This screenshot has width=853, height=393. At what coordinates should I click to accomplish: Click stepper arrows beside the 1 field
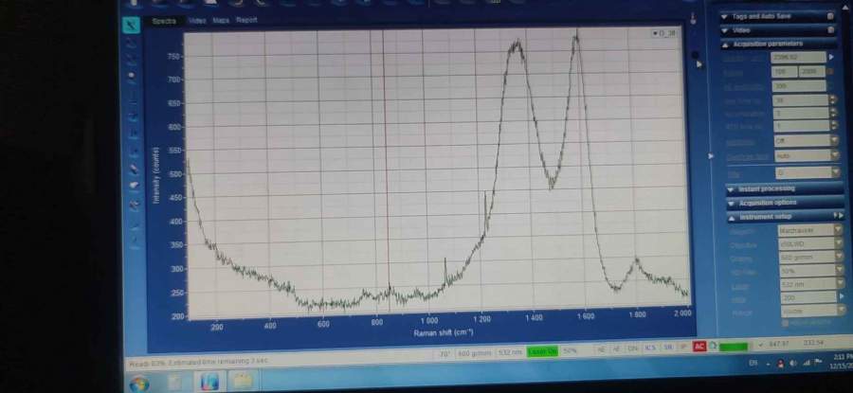coord(832,126)
